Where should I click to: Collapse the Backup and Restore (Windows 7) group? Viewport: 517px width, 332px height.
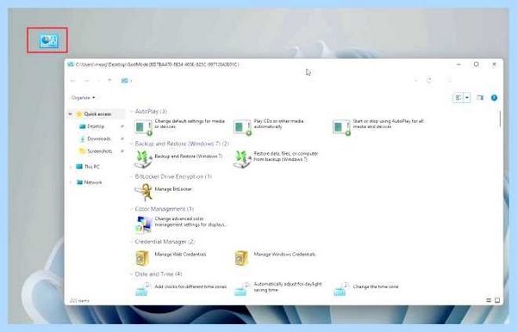coord(132,144)
